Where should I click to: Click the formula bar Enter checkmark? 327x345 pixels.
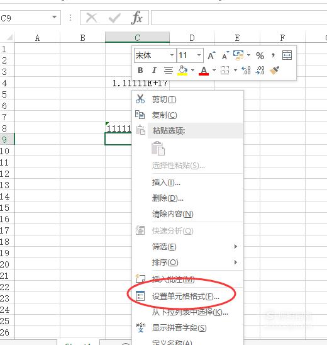(114, 18)
